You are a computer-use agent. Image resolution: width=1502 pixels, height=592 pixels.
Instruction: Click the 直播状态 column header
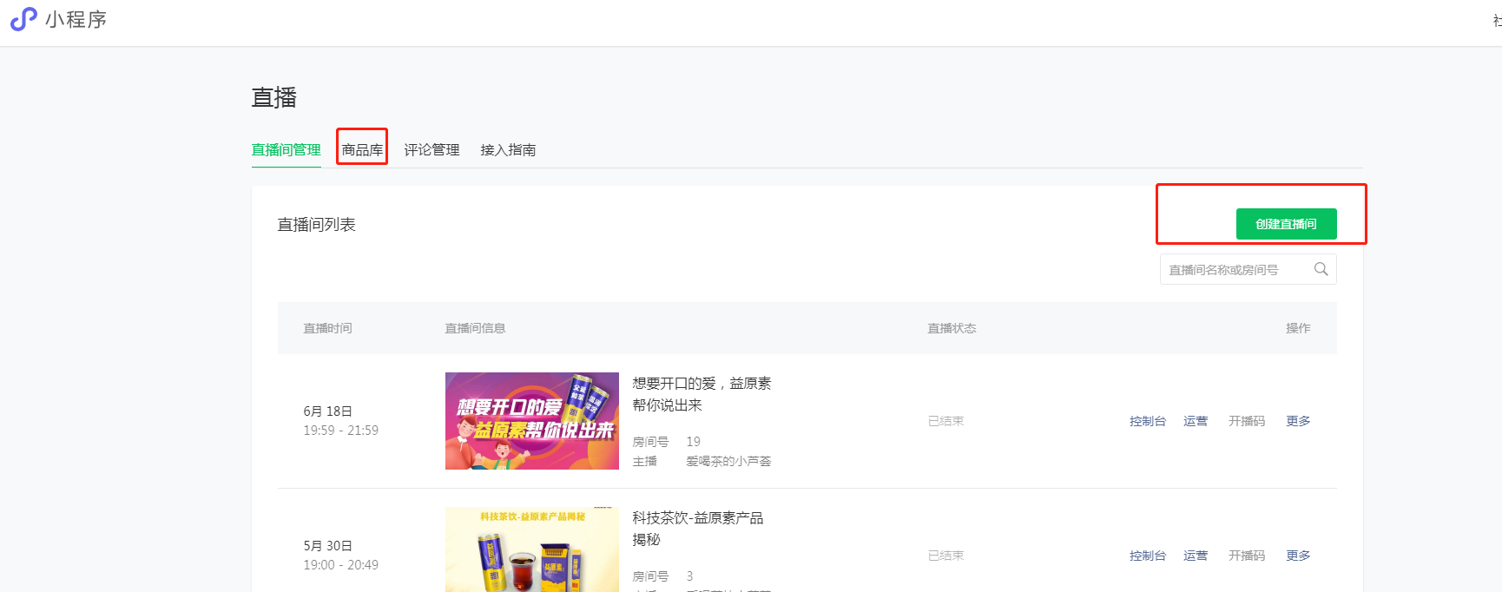pos(952,328)
